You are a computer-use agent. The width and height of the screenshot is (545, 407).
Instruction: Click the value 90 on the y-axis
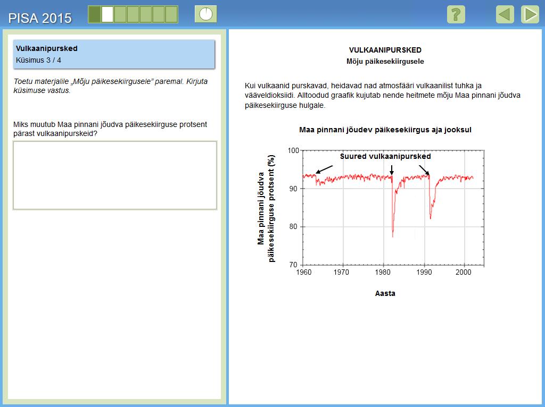tap(293, 189)
